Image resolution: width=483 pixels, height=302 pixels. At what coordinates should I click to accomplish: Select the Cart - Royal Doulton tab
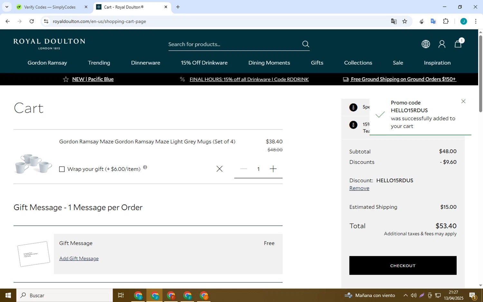(133, 7)
